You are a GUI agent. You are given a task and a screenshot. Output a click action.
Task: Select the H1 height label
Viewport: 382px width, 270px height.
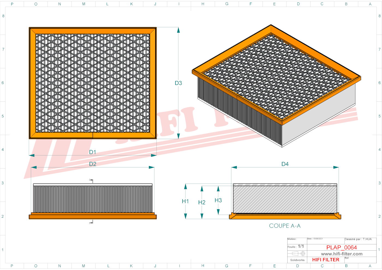click(185, 201)
